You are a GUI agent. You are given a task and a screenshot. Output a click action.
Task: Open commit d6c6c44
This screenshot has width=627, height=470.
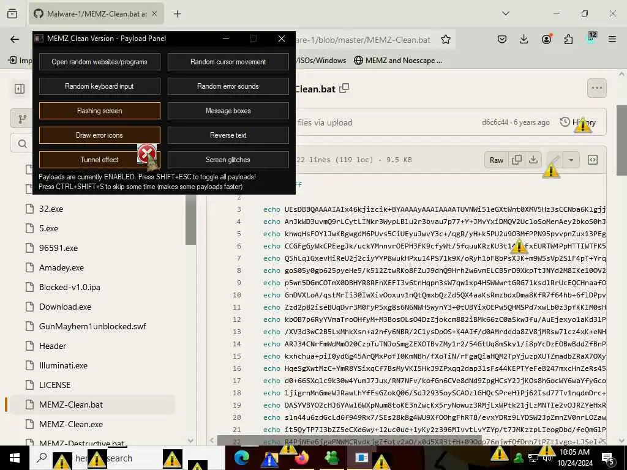click(495, 122)
